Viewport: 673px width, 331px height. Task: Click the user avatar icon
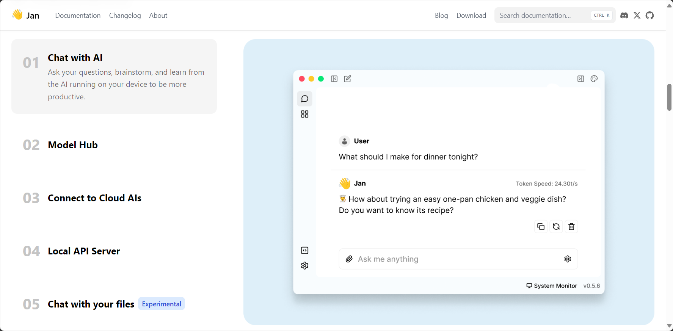pyautogui.click(x=344, y=141)
